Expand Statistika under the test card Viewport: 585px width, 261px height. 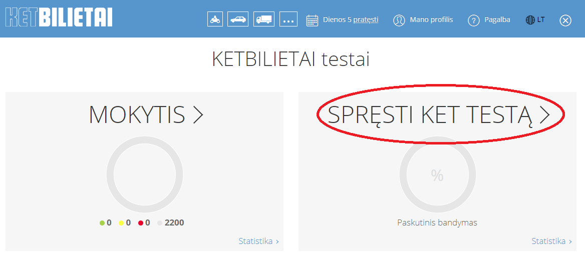tap(551, 241)
